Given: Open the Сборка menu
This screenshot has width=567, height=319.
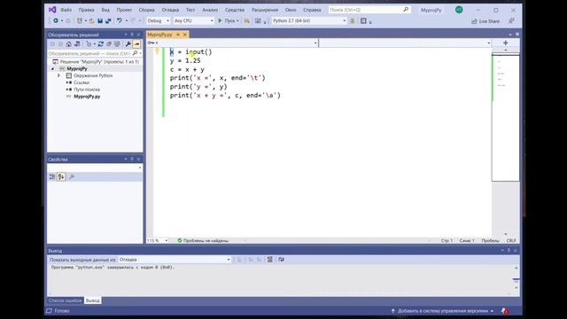Looking at the screenshot, I should [x=146, y=10].
